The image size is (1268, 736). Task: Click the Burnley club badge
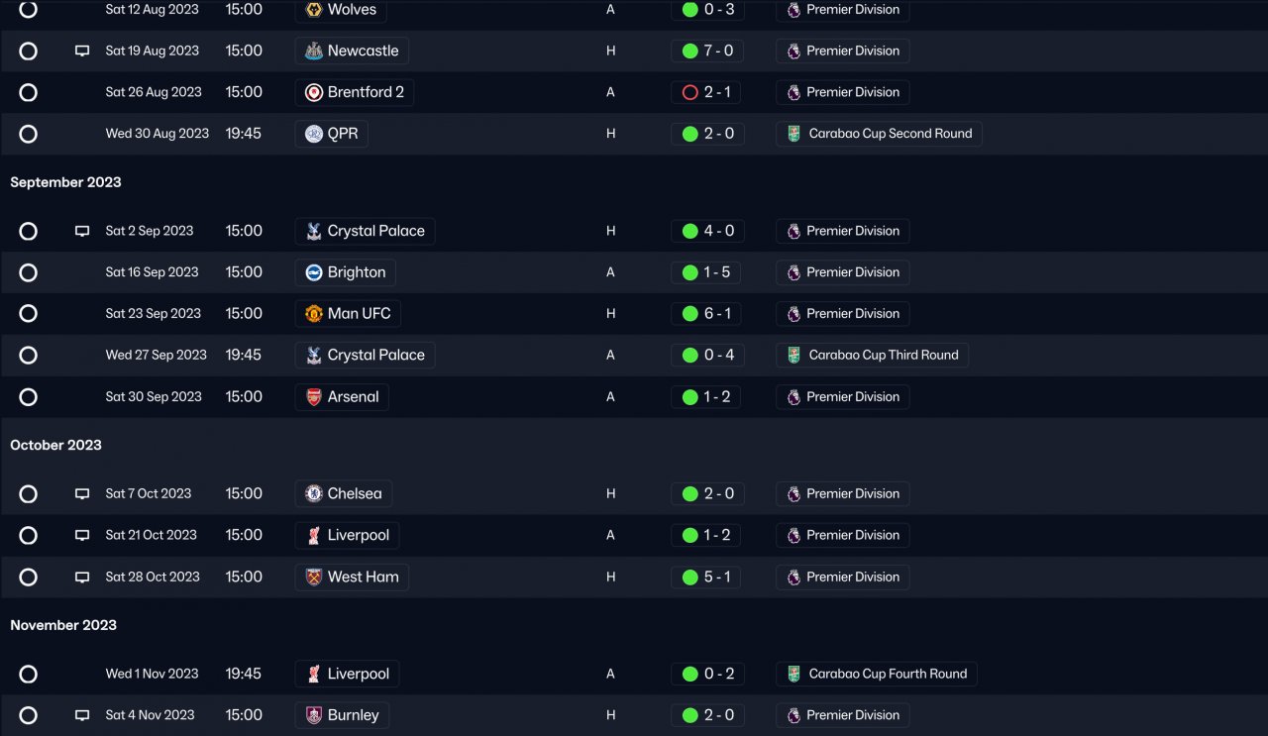[x=314, y=715]
